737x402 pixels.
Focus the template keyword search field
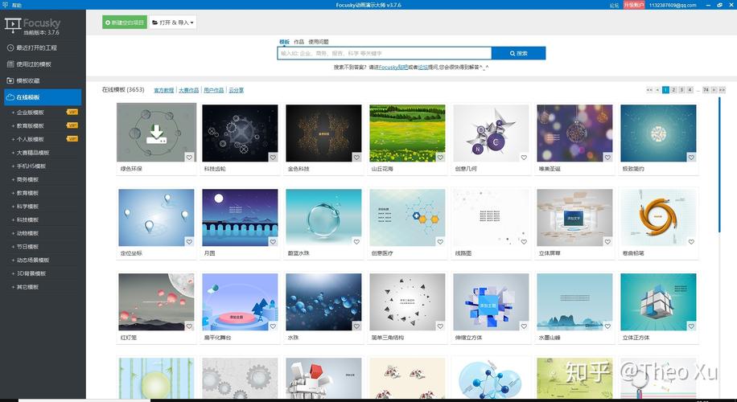385,53
